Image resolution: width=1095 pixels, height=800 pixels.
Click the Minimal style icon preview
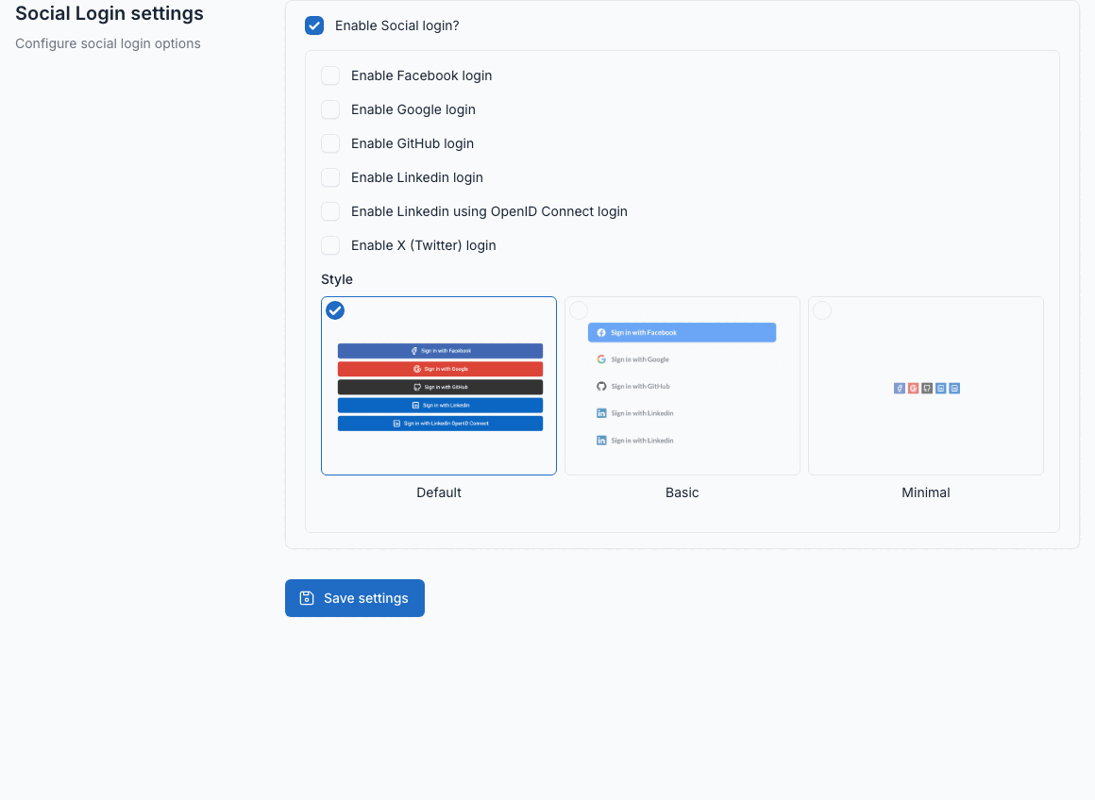[x=927, y=388]
